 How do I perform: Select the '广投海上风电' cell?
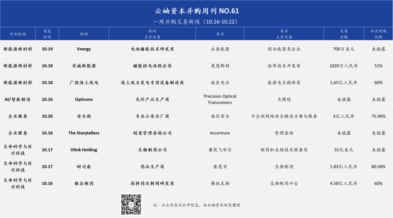[84, 83]
